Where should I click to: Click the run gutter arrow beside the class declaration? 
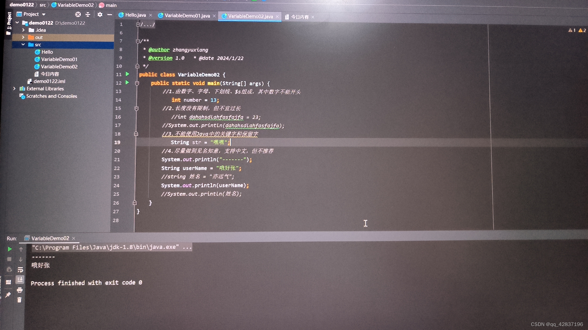tap(127, 74)
